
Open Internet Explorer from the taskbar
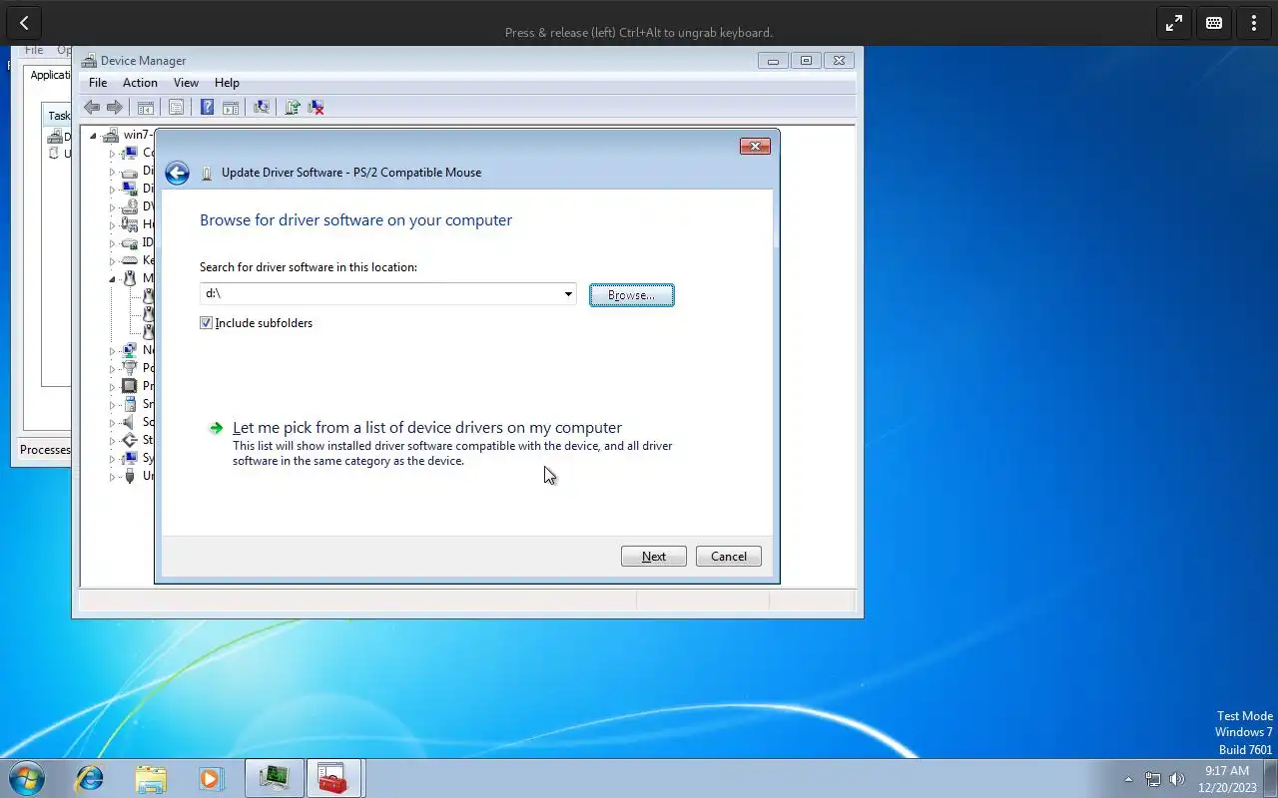90,778
